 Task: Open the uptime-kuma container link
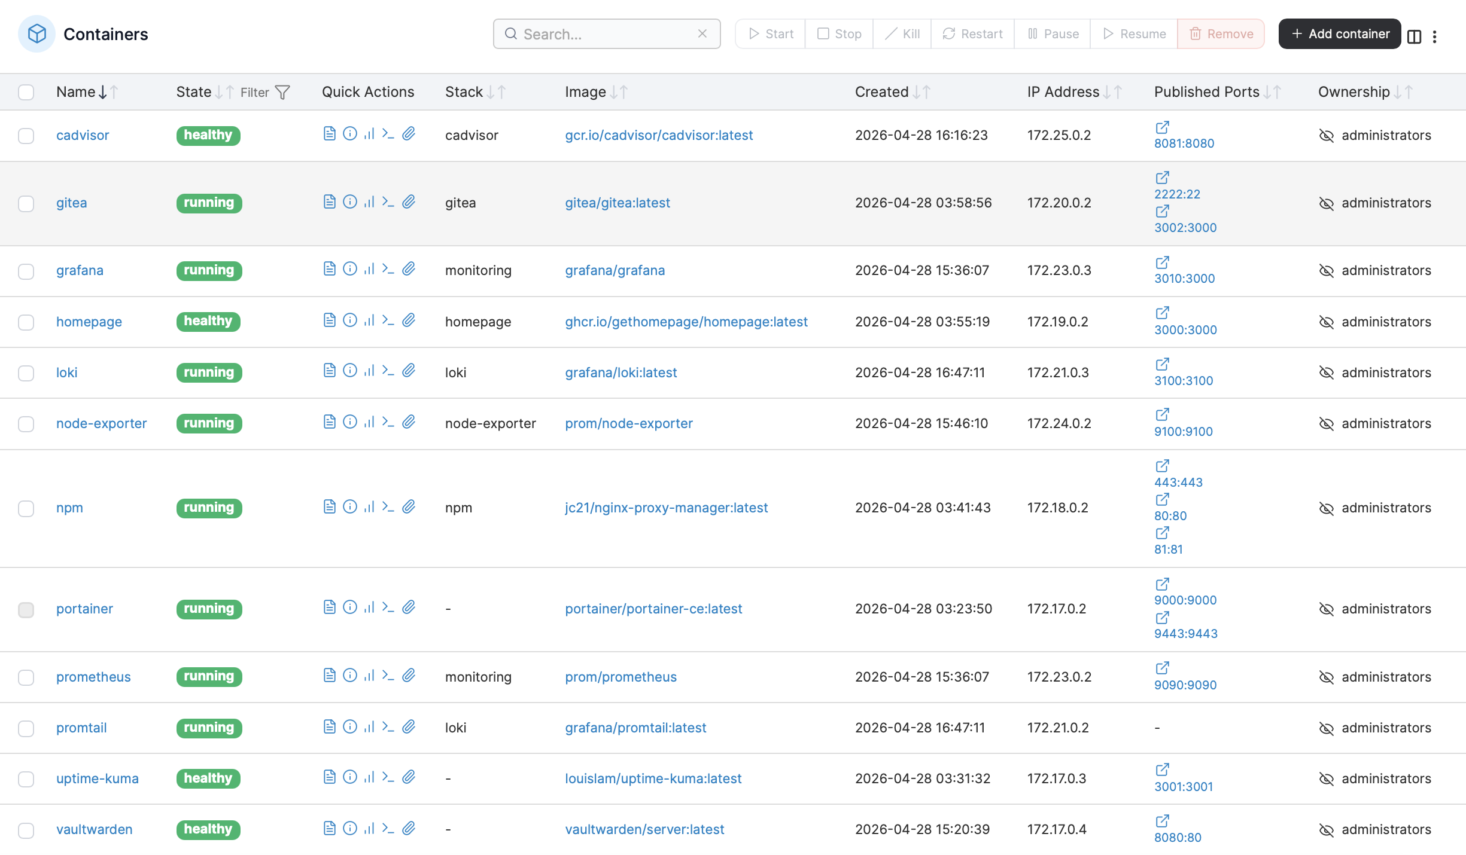[98, 778]
